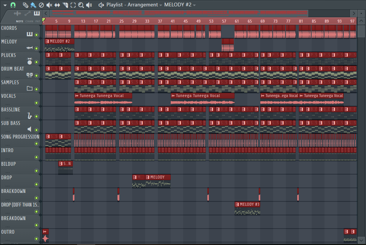The image size is (366, 245).
Task: Click the SONG PROGRESSION track name label
Action: [20, 137]
